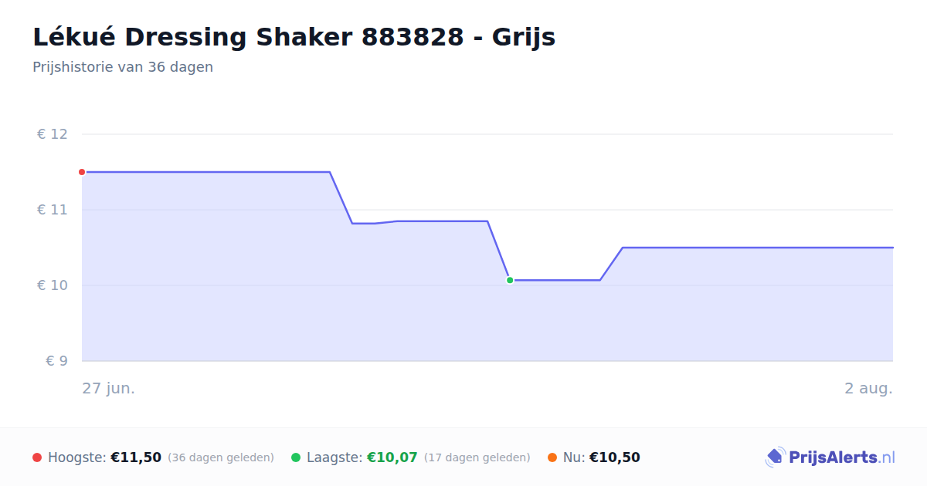
Task: Select the green Laagste legend dot
Action: [296, 457]
